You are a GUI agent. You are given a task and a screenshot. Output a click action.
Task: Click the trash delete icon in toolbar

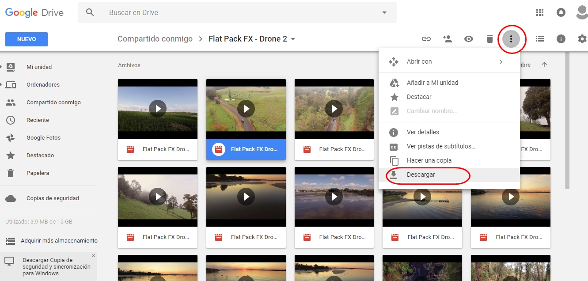point(490,39)
